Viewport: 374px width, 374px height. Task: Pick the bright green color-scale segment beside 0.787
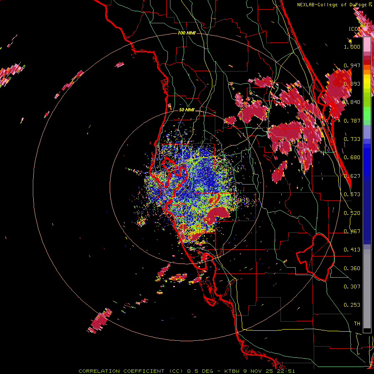click(x=367, y=113)
